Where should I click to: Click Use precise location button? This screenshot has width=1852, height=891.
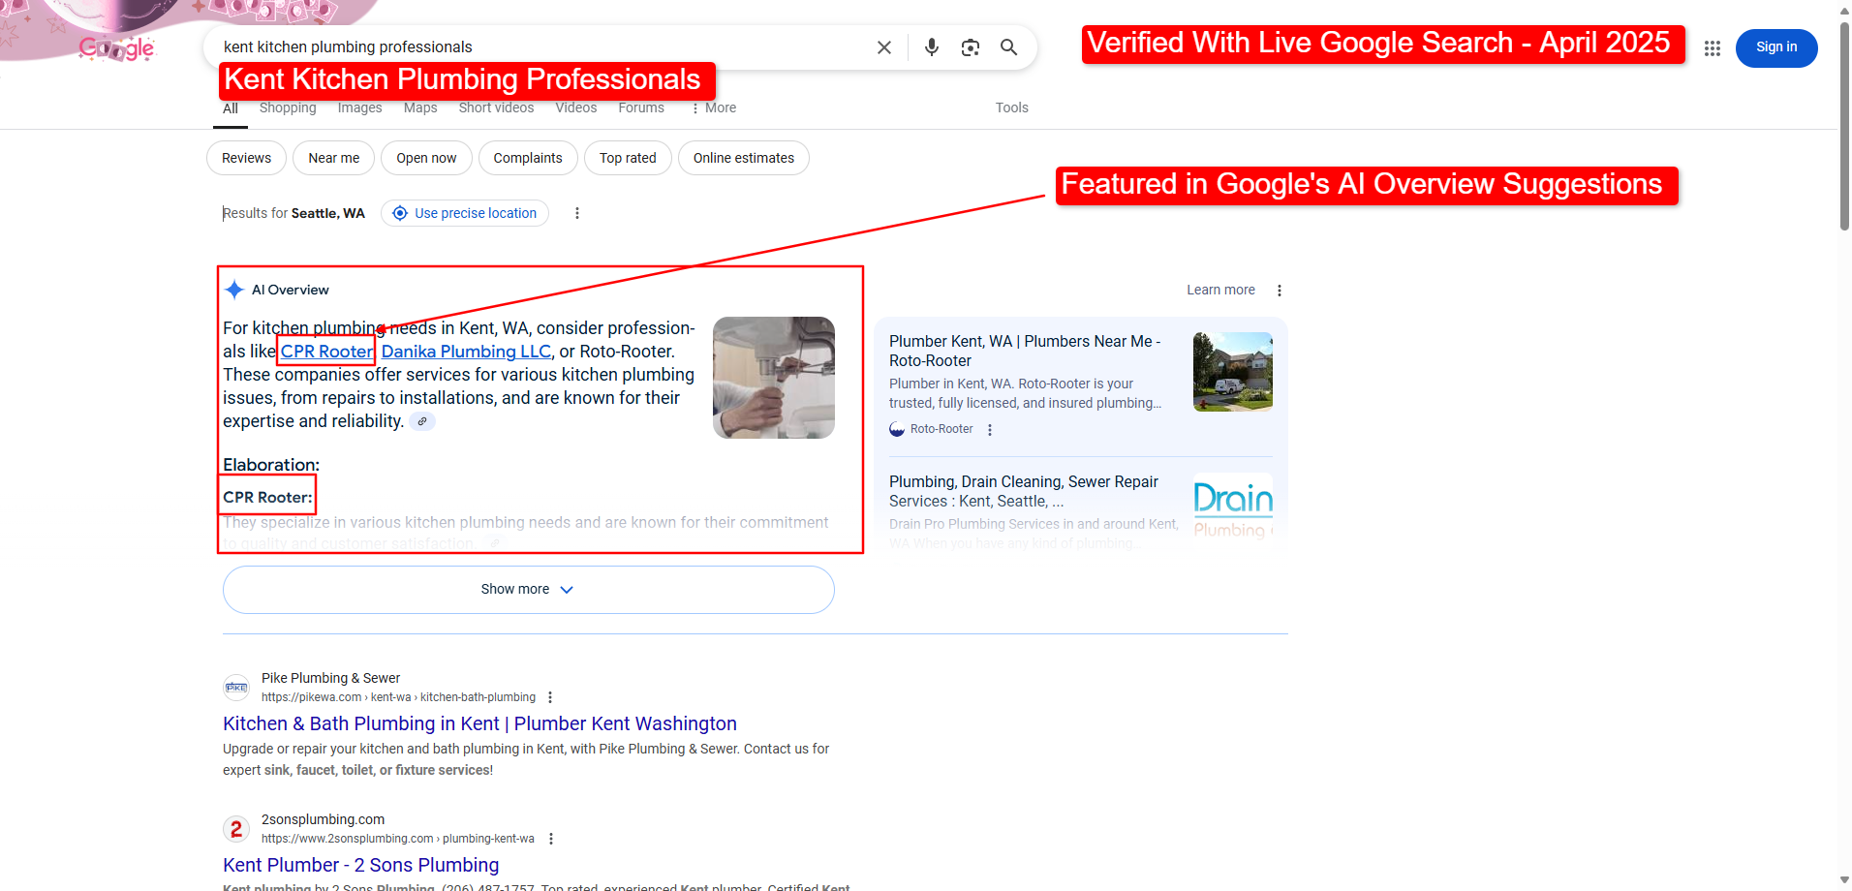click(465, 213)
